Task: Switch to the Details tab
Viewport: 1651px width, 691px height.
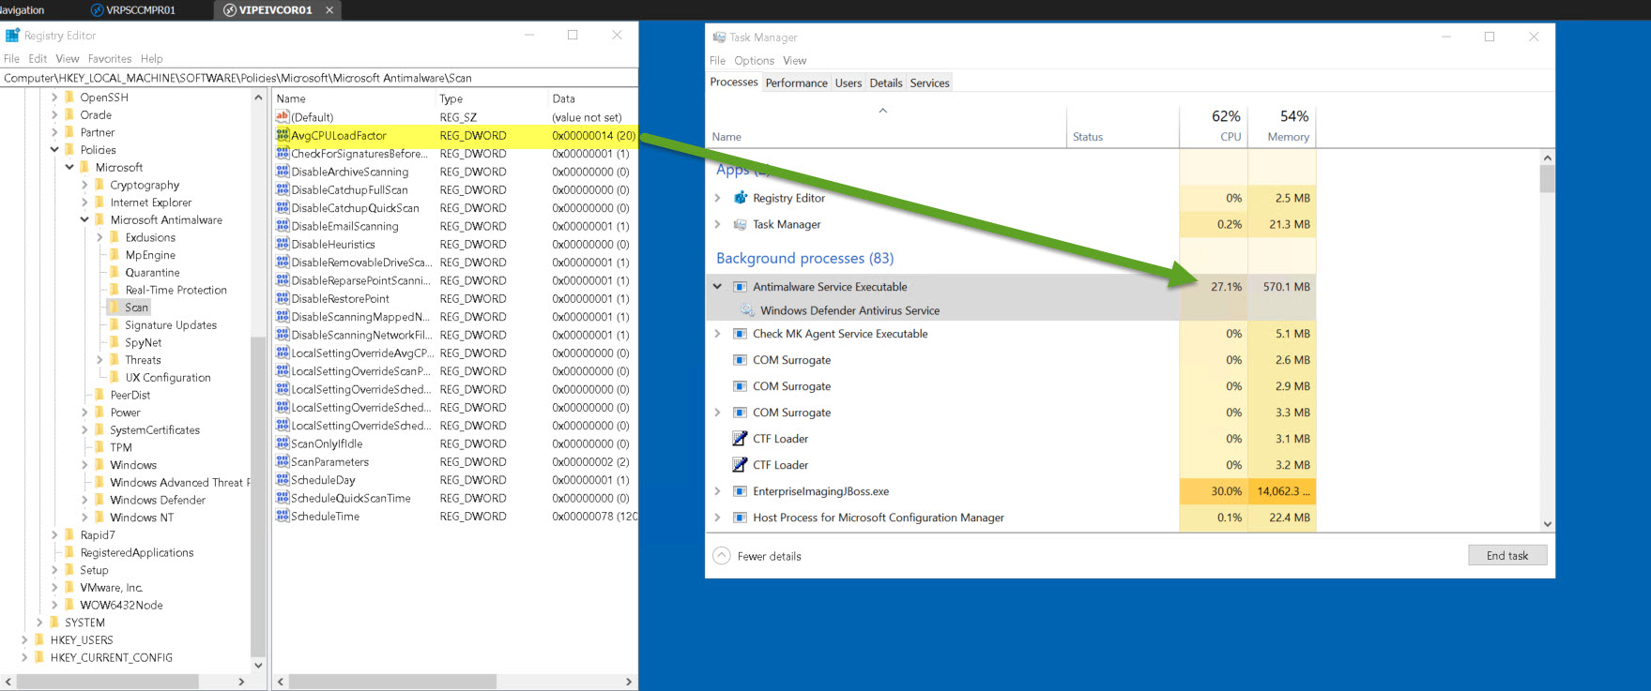Action: (x=886, y=83)
